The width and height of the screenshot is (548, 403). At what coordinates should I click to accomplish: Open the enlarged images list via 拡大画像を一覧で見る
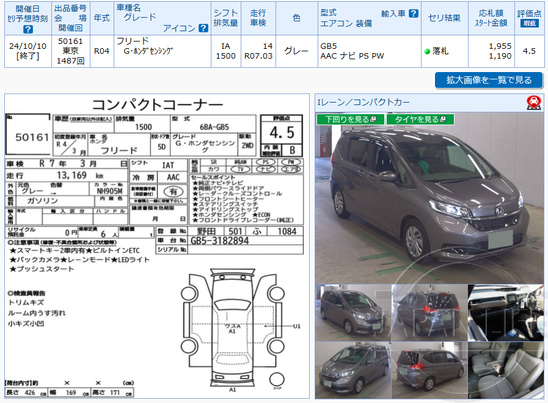488,80
